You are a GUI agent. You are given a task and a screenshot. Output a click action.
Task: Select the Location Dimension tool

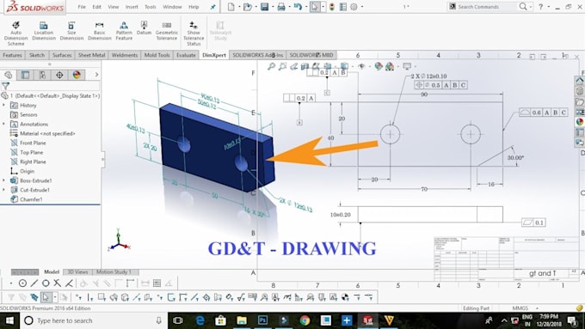click(44, 31)
